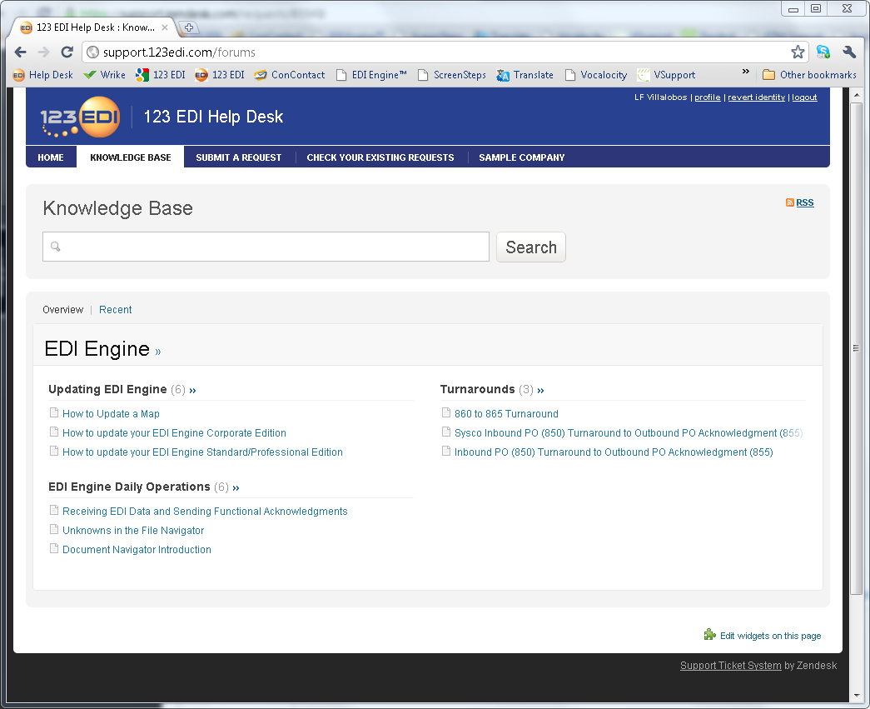Image resolution: width=870 pixels, height=709 pixels.
Task: Click the Turnarounds forum heading
Action: (x=477, y=389)
